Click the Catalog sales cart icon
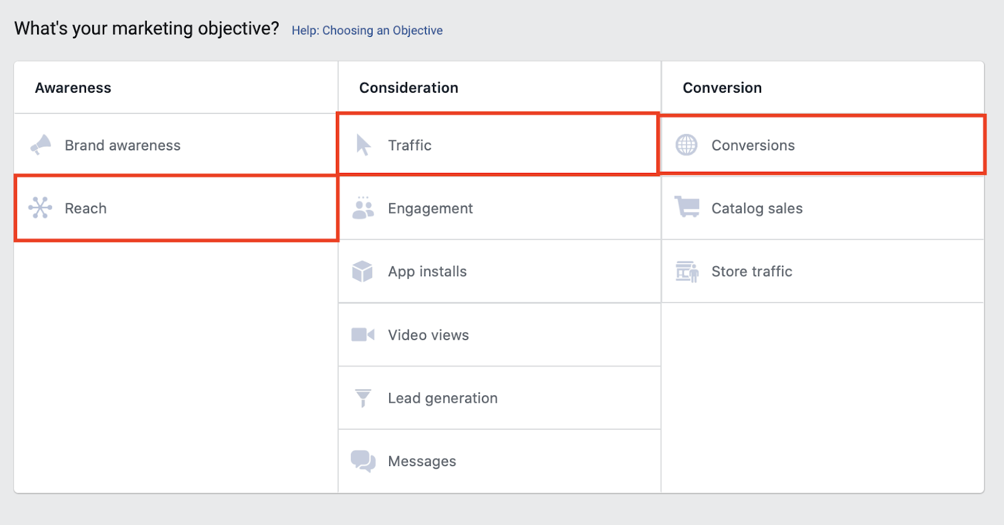 686,207
